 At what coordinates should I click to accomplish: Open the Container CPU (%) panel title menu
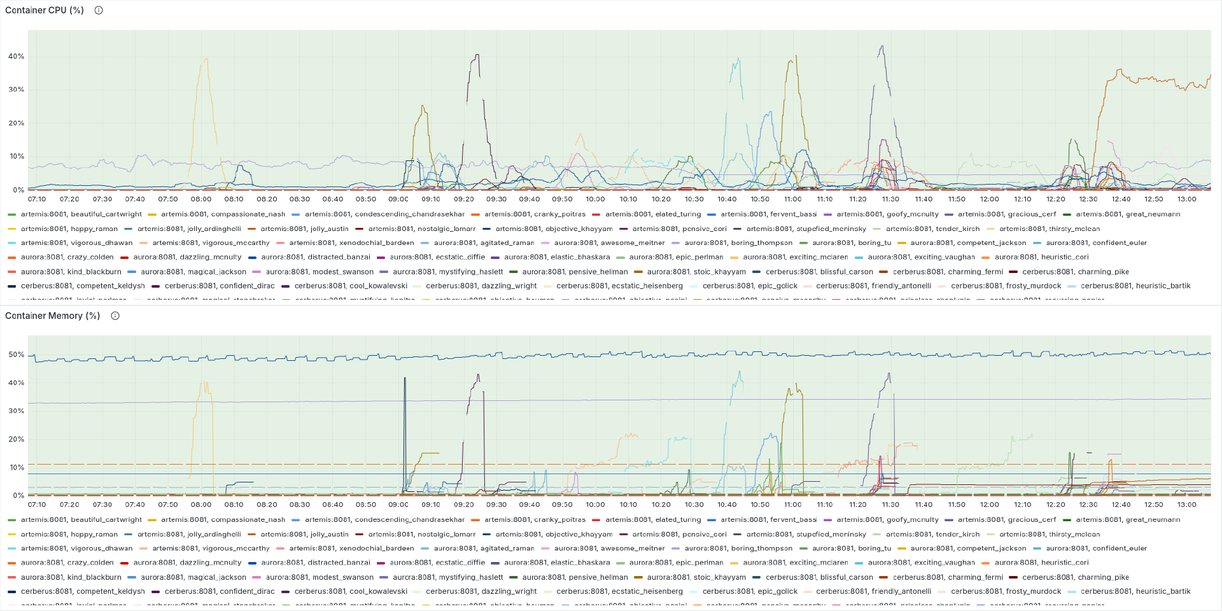click(45, 10)
